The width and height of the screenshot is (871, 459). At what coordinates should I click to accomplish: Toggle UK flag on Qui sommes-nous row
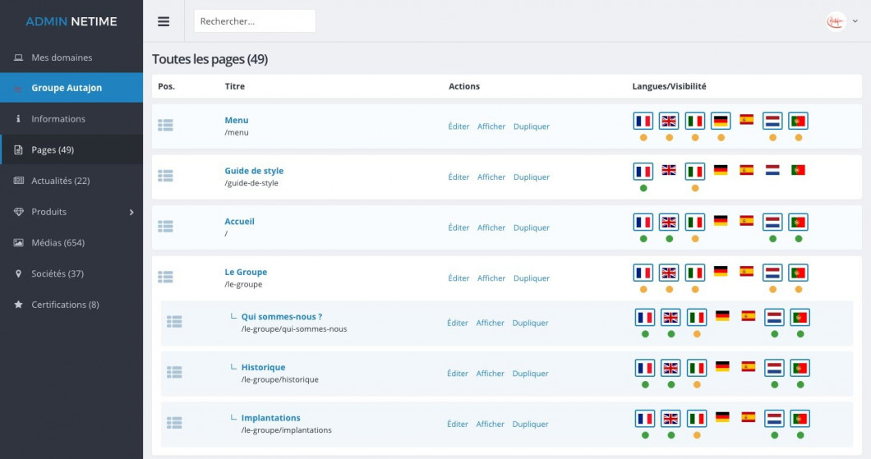(671, 318)
